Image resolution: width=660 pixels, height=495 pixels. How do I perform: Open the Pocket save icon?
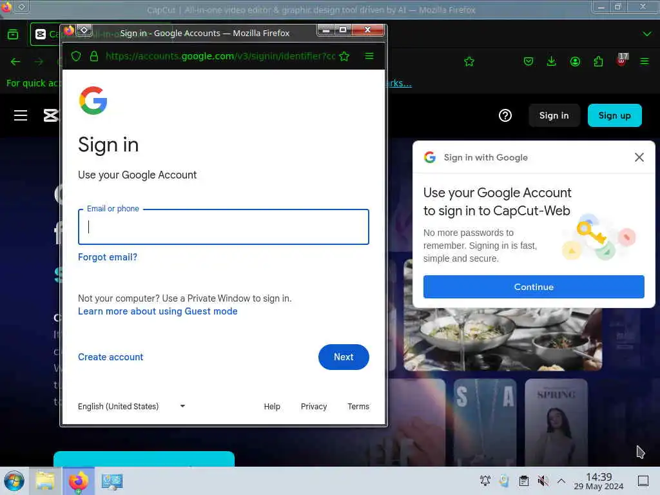(x=529, y=62)
